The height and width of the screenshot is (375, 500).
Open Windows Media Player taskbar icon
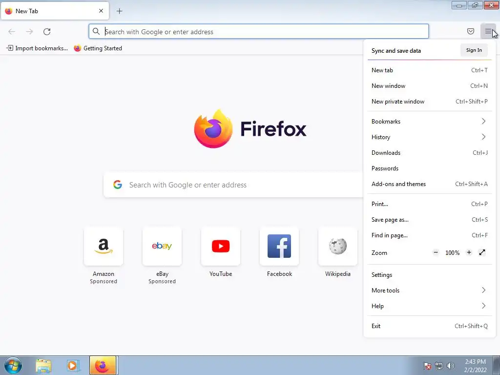pos(73,366)
